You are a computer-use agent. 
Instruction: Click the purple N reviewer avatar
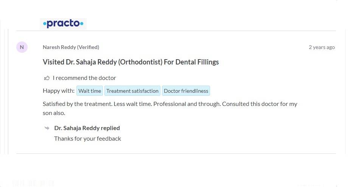pos(22,47)
